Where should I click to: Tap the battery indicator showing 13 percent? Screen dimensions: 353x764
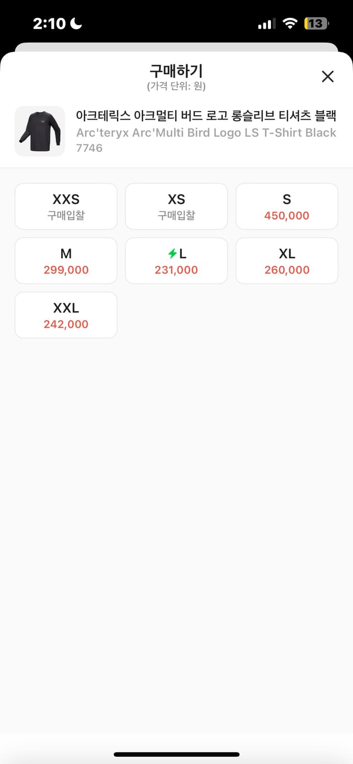point(316,23)
